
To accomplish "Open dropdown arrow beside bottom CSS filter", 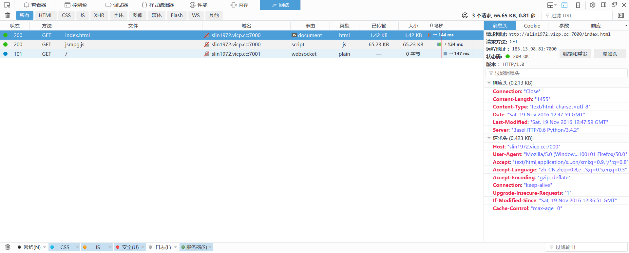I will pyautogui.click(x=77, y=247).
